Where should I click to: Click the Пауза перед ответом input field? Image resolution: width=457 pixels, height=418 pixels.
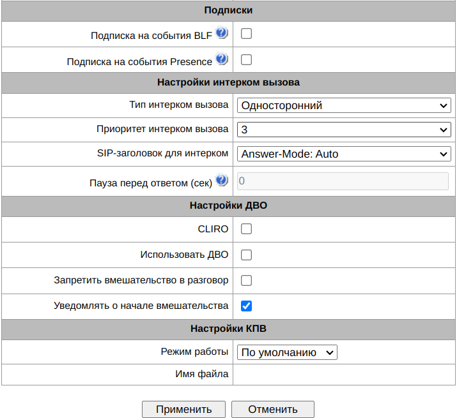click(x=344, y=181)
